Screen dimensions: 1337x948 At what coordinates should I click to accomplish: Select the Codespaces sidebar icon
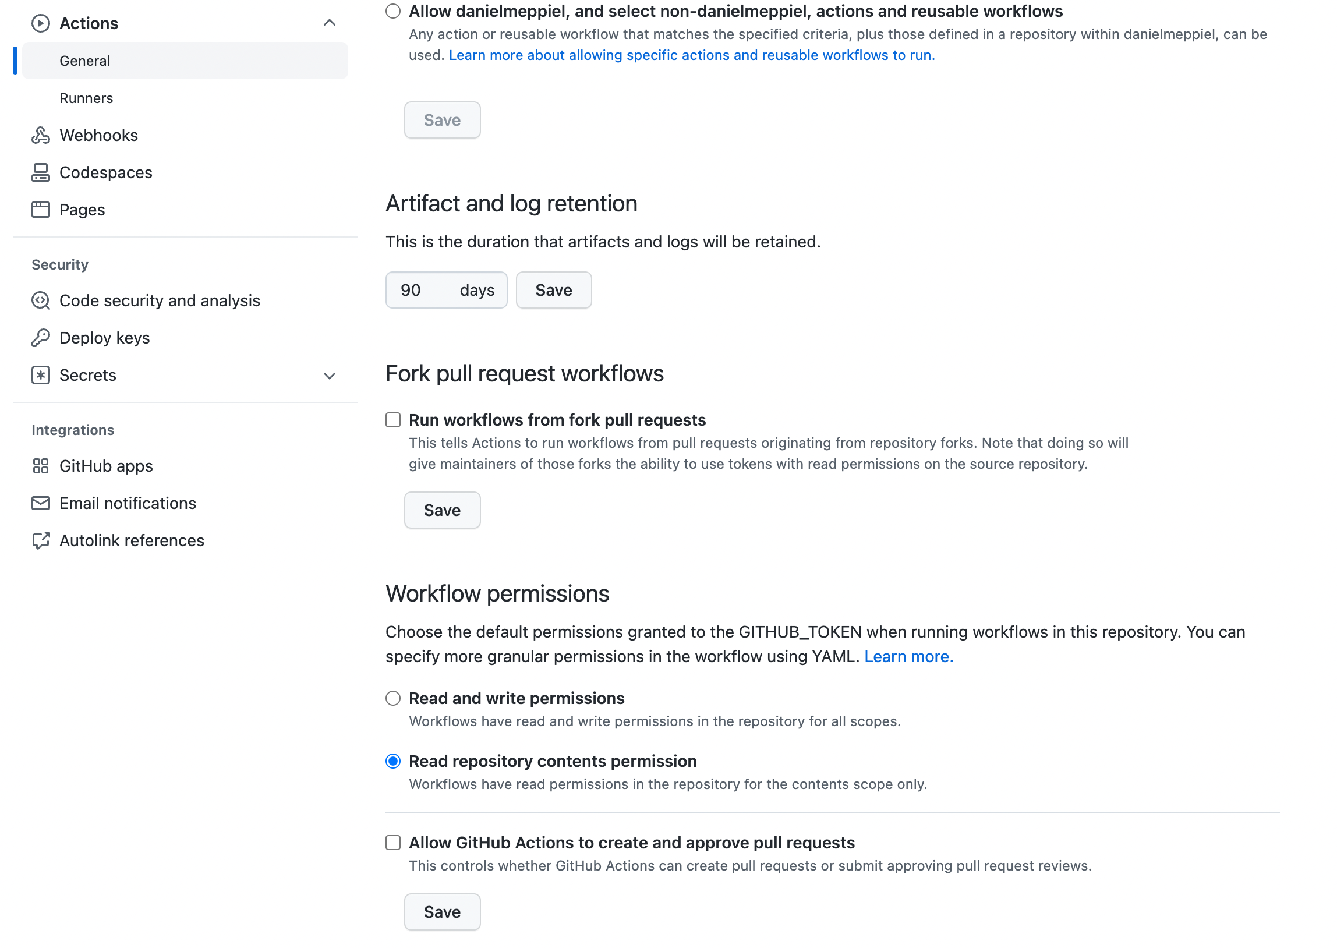(40, 172)
